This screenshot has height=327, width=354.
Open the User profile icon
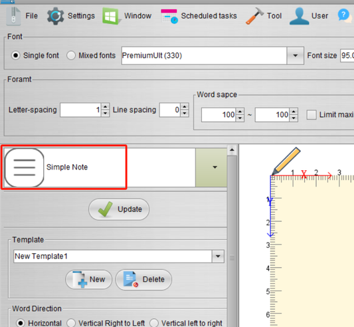(299, 16)
